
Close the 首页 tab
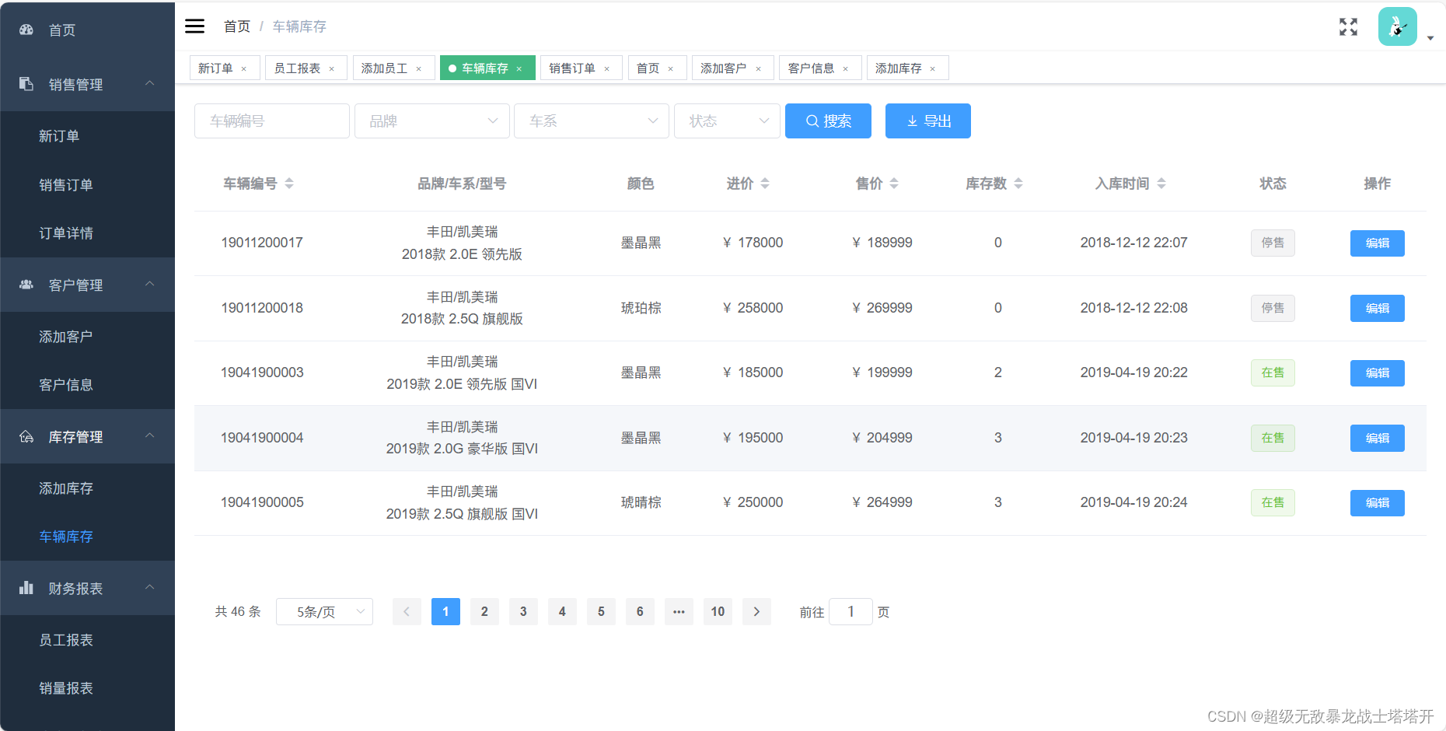pyautogui.click(x=670, y=68)
